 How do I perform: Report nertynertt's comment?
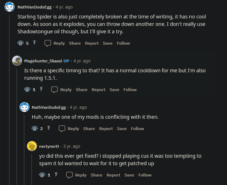(x=113, y=175)
